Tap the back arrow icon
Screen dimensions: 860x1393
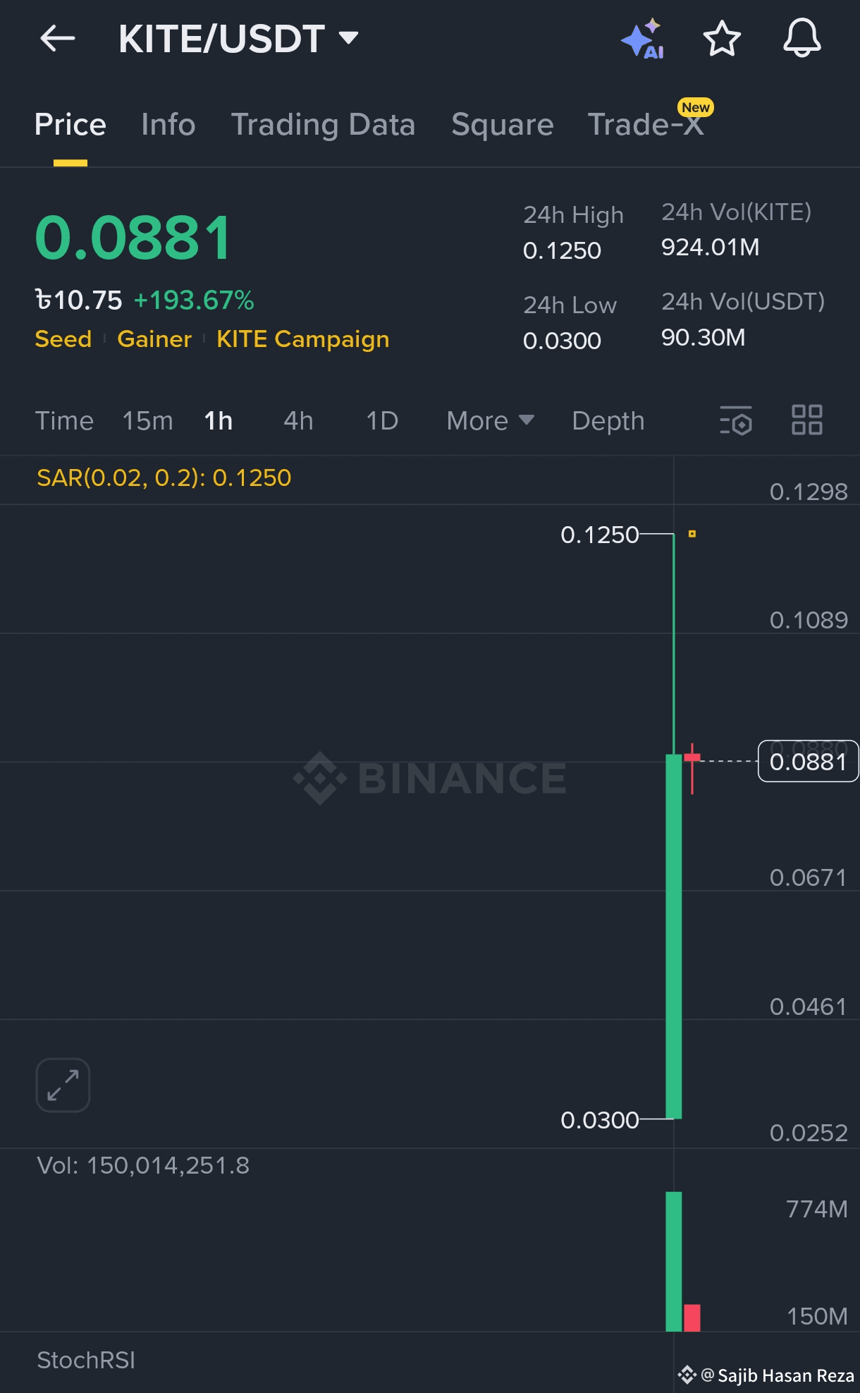coord(58,38)
